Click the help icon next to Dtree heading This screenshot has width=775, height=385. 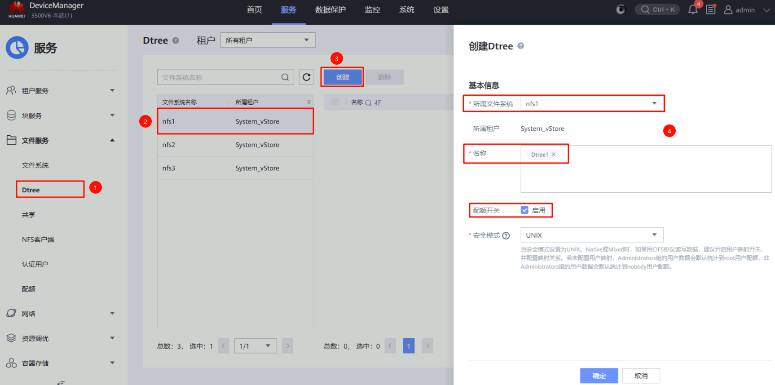[x=176, y=40]
